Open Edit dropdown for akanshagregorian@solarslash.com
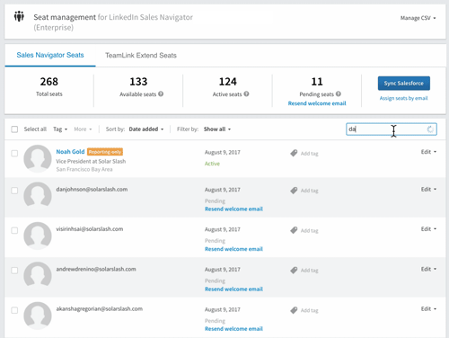This screenshot has width=449, height=338. tap(428, 309)
